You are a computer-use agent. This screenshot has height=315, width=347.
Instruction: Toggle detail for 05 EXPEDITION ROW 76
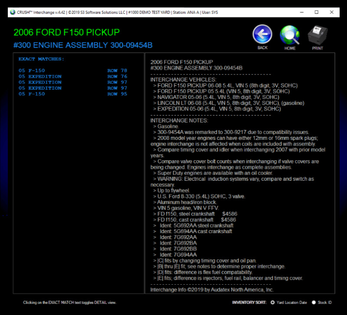click(73, 77)
